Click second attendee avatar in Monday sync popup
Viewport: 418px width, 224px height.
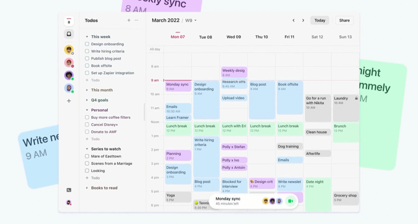point(272,201)
